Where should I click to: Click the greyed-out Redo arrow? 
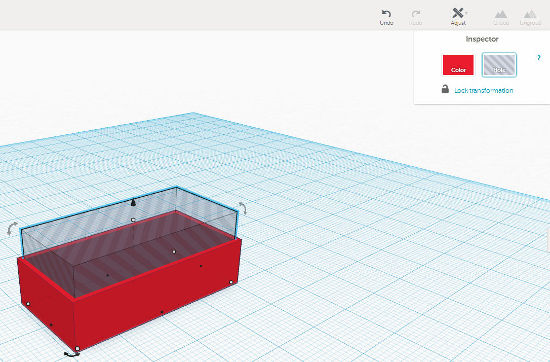click(x=416, y=14)
